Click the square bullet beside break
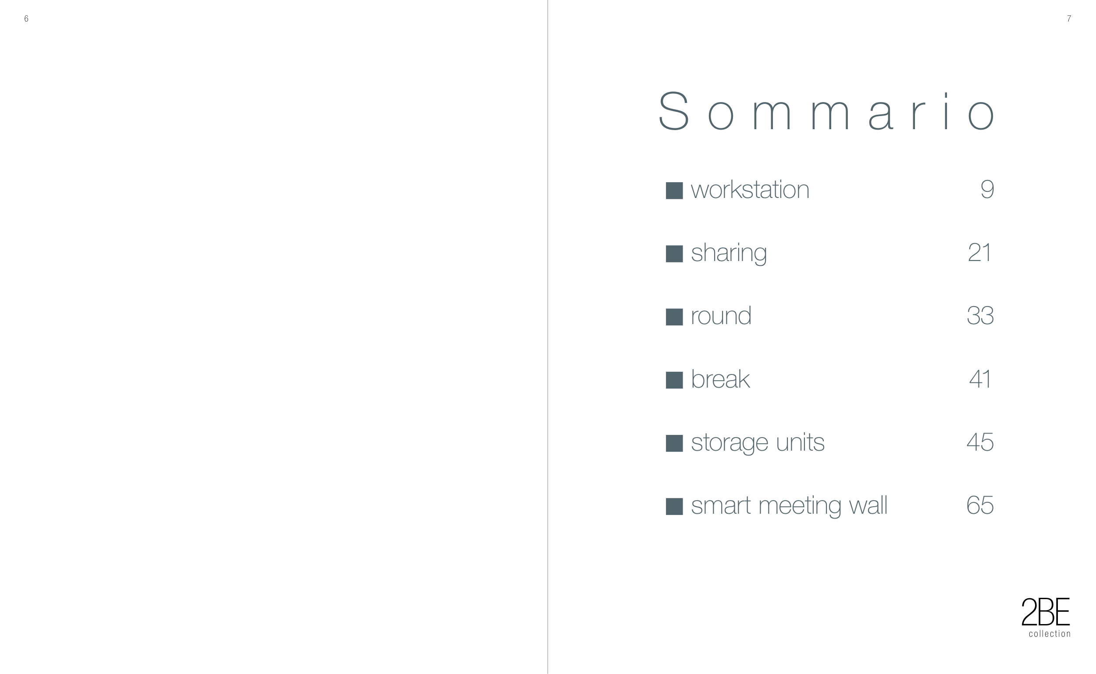 [x=674, y=380]
